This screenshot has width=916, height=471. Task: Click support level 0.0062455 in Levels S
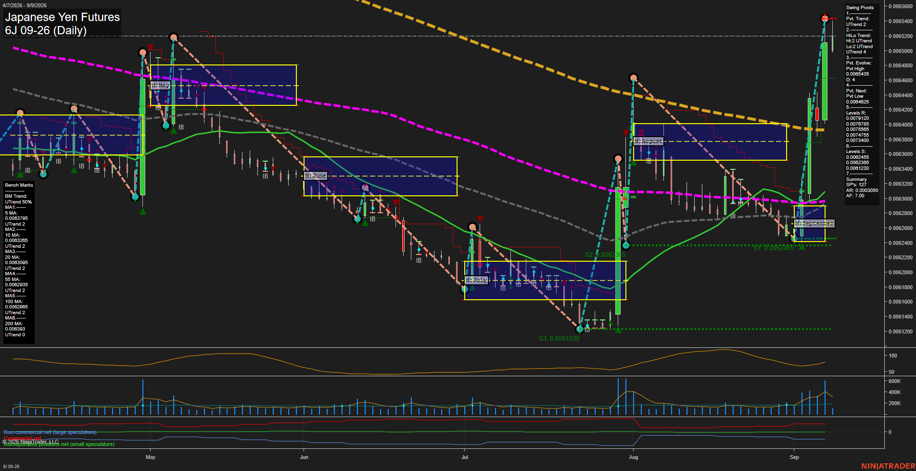(858, 157)
